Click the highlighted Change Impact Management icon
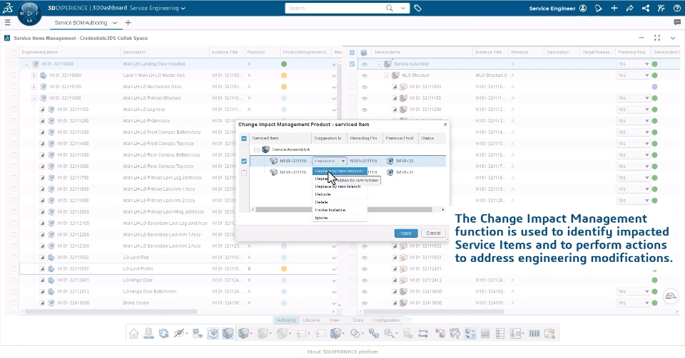The height and width of the screenshot is (358, 685). click(x=470, y=334)
